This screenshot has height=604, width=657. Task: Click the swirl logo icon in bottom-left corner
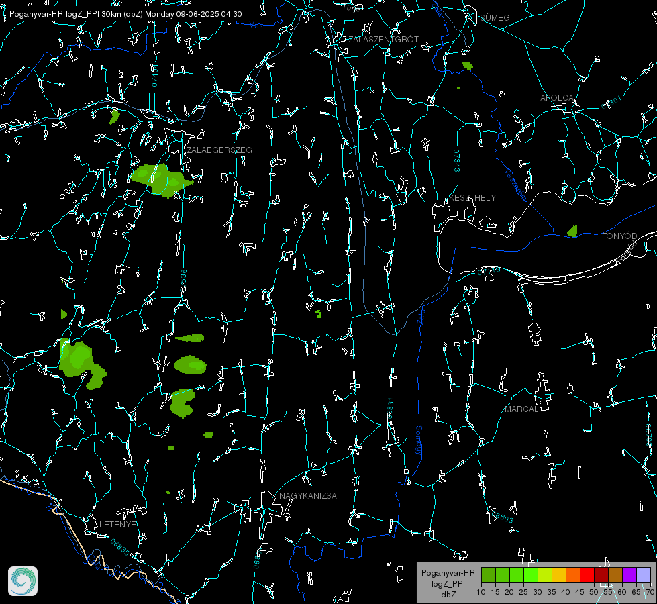coord(23,581)
